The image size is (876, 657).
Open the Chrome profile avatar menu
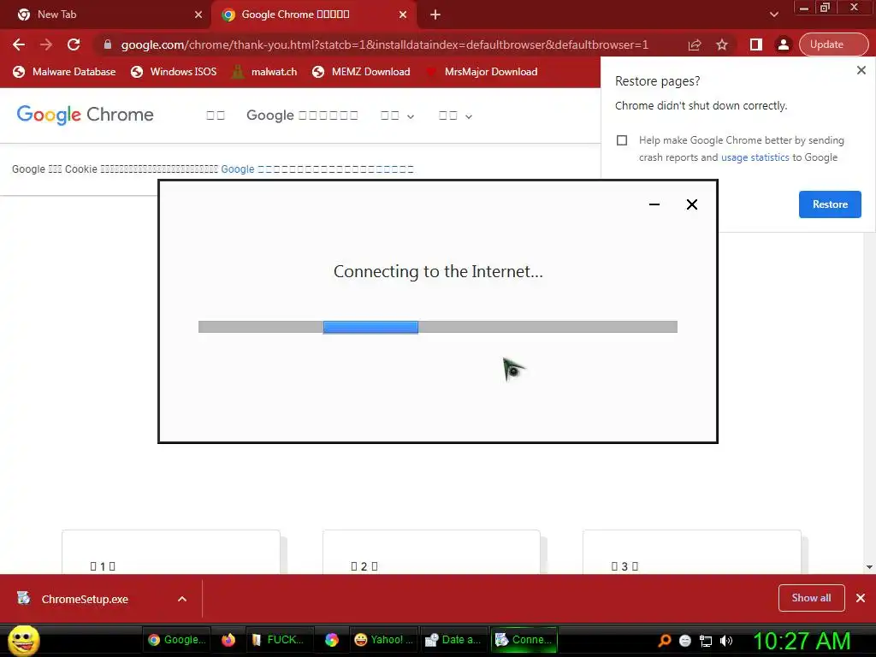[784, 44]
